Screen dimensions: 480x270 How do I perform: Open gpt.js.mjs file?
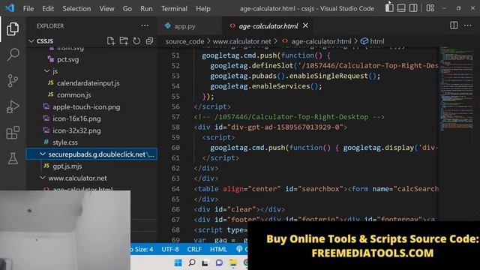pos(67,166)
